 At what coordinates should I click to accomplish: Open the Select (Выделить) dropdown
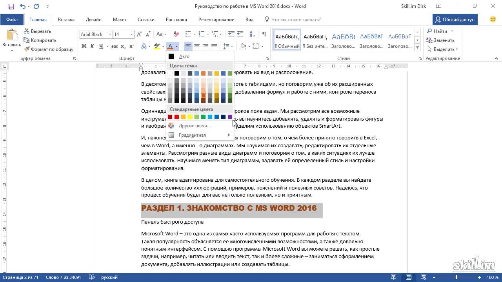(x=442, y=49)
